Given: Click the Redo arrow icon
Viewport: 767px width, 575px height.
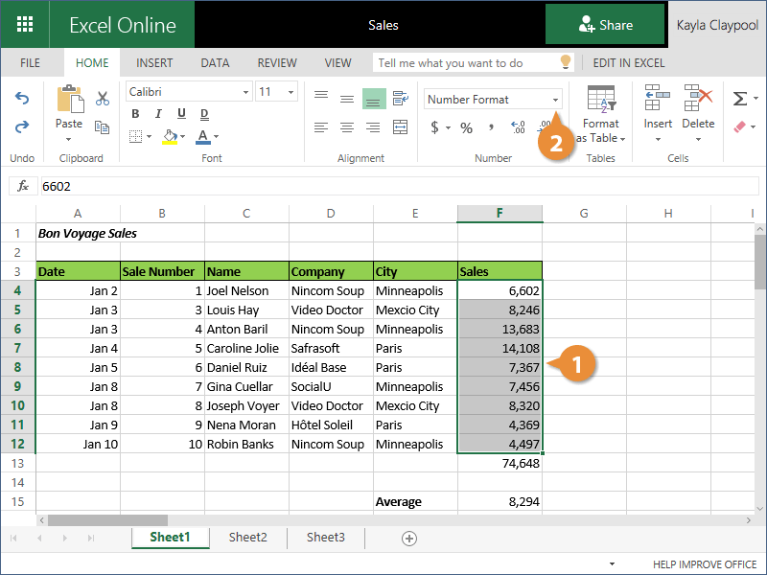Looking at the screenshot, I should 22,126.
